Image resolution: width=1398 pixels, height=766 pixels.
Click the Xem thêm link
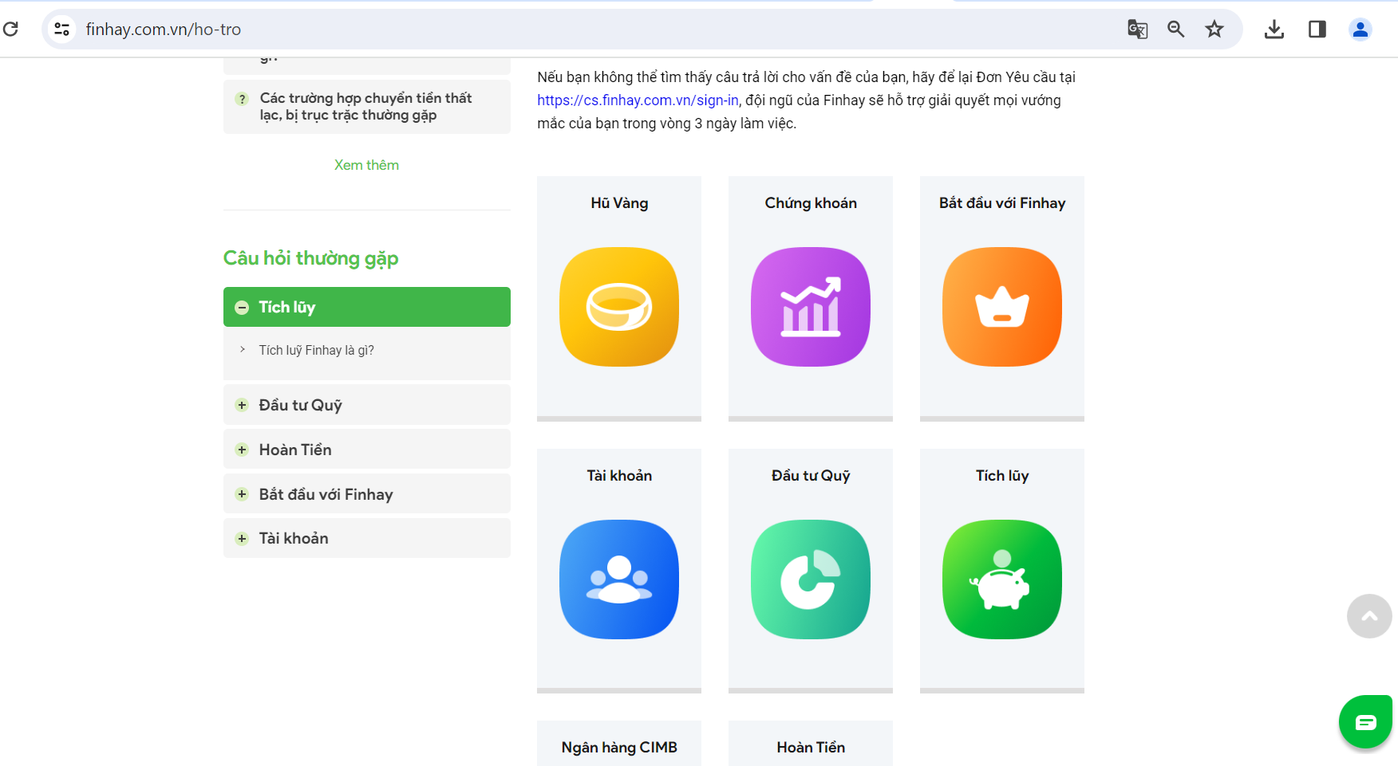(366, 165)
